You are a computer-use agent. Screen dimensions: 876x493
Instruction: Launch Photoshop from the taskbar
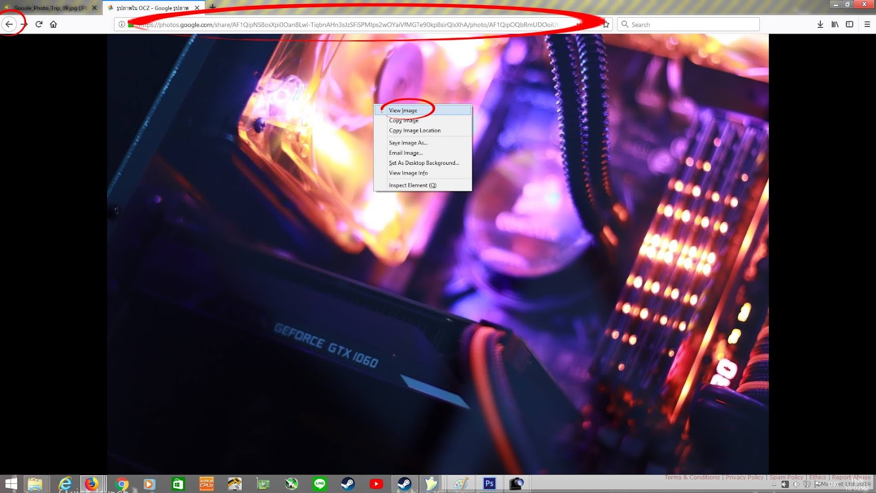(x=489, y=483)
